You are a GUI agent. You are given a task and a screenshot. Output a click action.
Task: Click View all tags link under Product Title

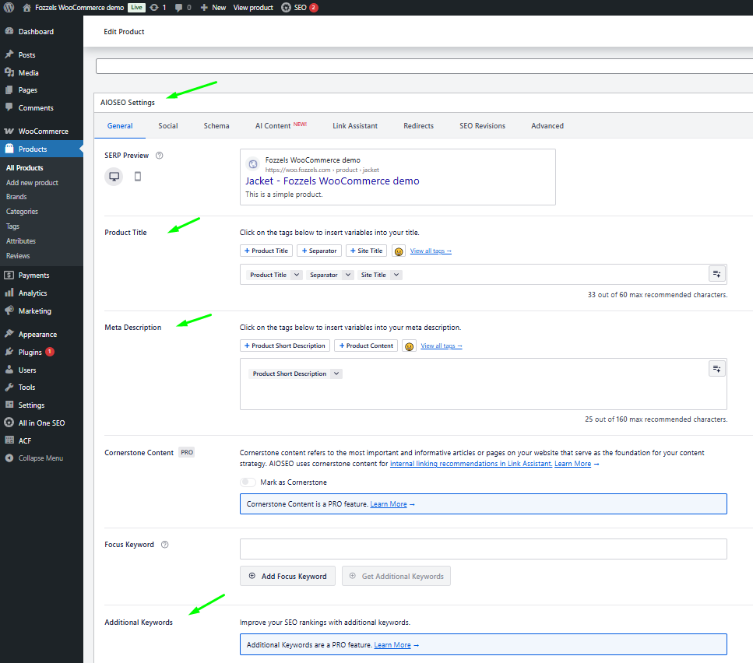coord(431,251)
